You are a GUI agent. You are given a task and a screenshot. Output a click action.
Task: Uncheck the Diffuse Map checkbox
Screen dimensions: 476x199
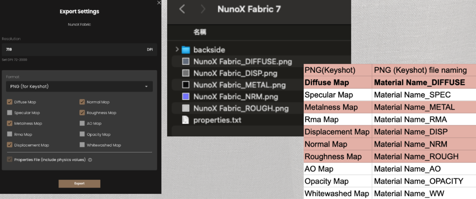pos(10,102)
